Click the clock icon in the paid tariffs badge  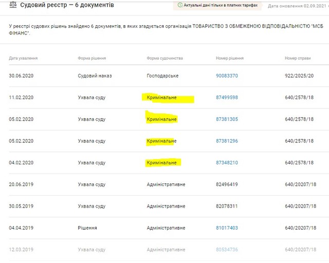pos(180,5)
